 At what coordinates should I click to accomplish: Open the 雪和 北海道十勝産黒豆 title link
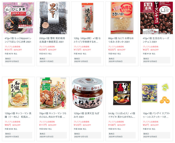click(x=52, y=40)
